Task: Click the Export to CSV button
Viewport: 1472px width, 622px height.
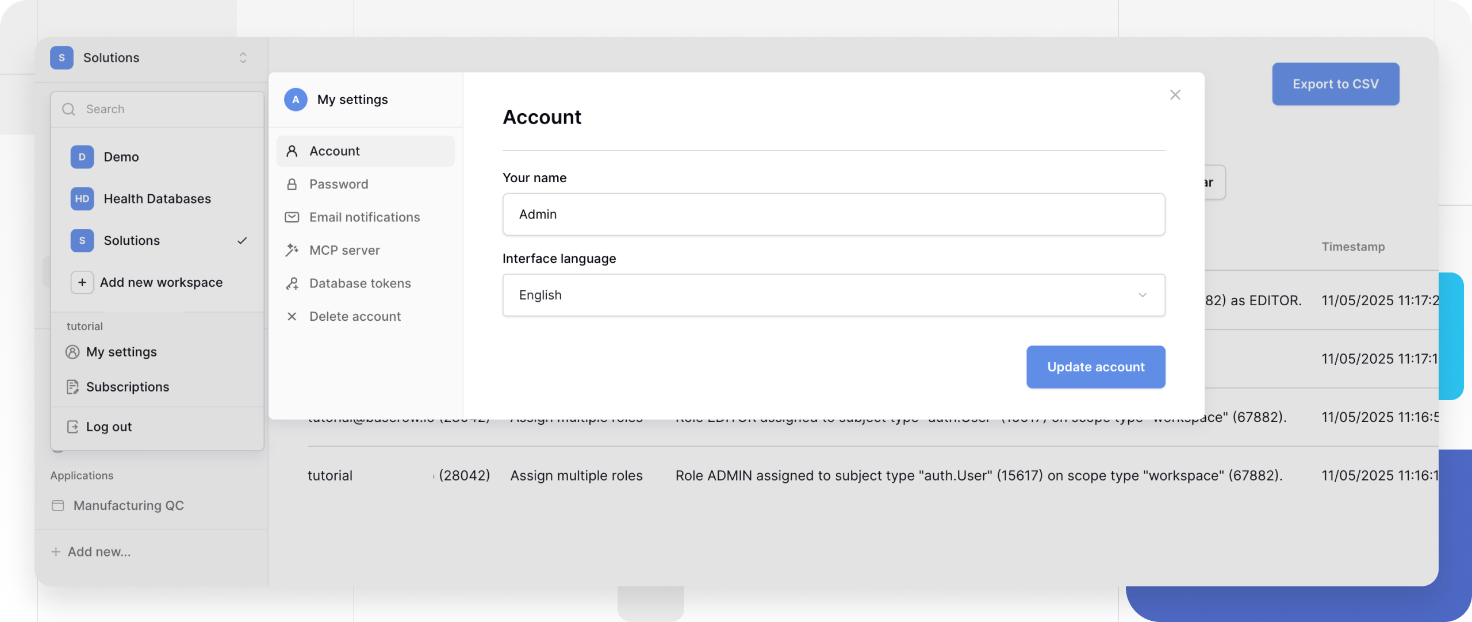Action: [x=1335, y=83]
